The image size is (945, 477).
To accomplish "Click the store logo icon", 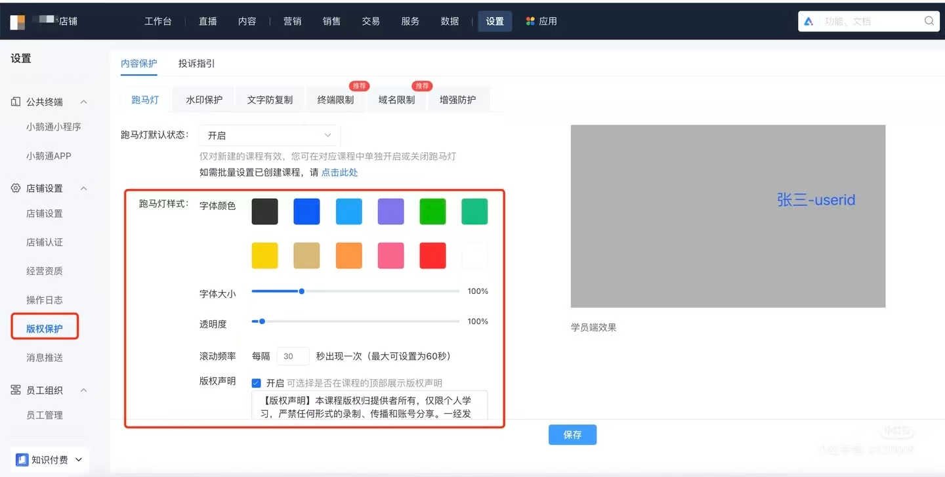I will [18, 21].
